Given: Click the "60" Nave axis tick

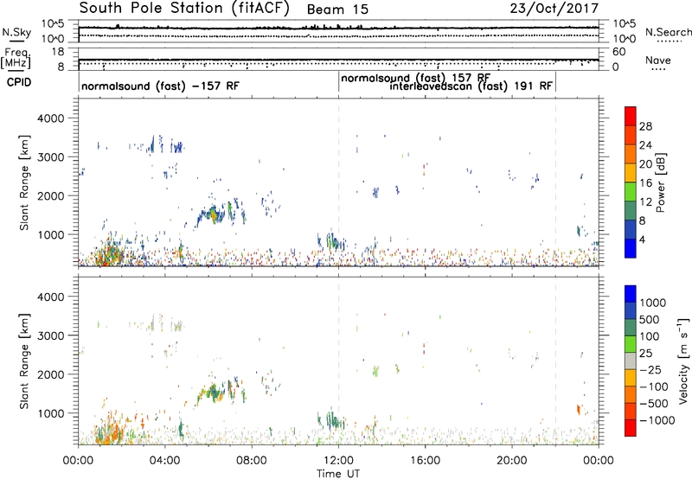Looking at the screenshot, I should pyautogui.click(x=619, y=52).
